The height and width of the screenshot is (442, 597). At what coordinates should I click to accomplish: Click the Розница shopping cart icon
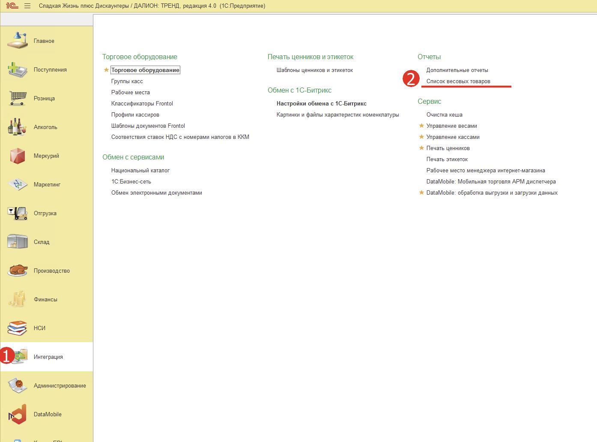(18, 98)
